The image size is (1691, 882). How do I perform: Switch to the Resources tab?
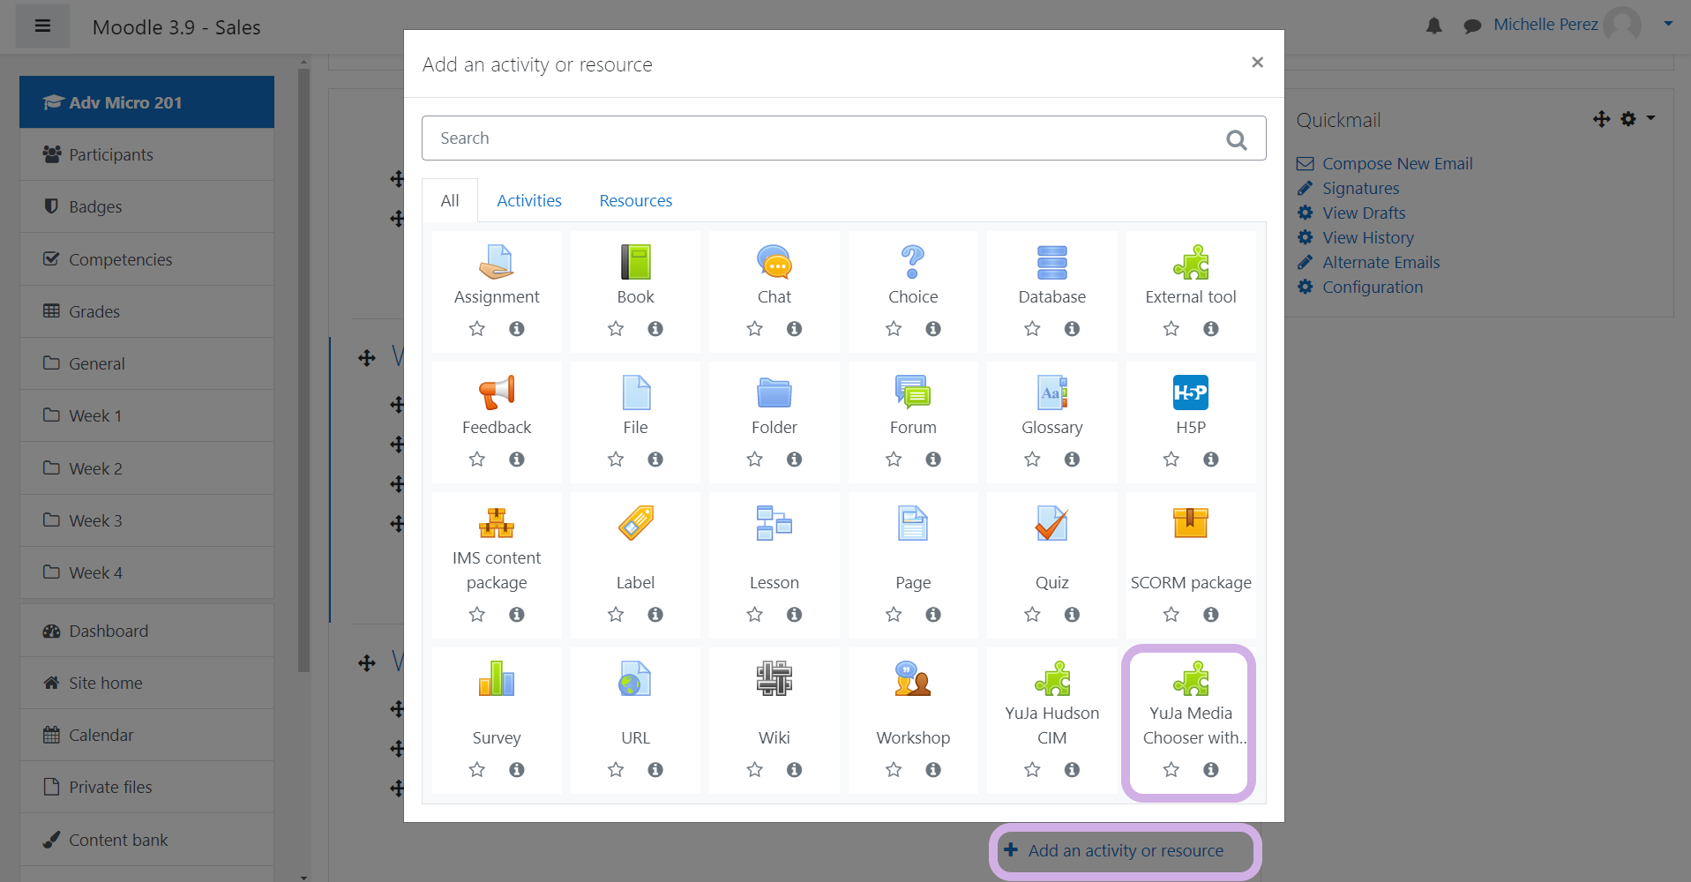[635, 201]
